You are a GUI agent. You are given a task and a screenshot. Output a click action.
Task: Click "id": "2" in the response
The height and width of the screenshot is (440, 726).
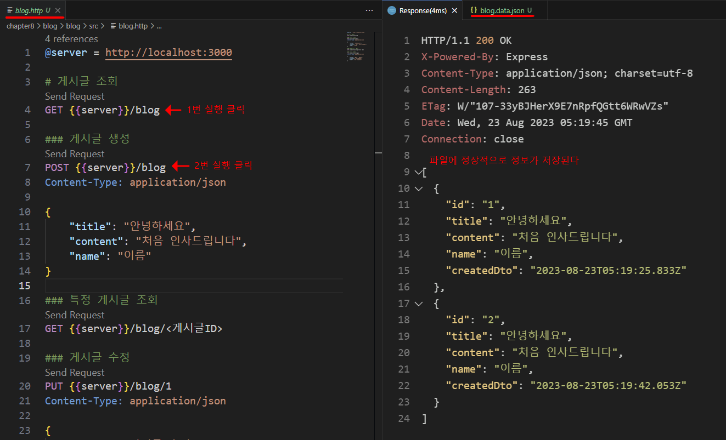click(475, 320)
